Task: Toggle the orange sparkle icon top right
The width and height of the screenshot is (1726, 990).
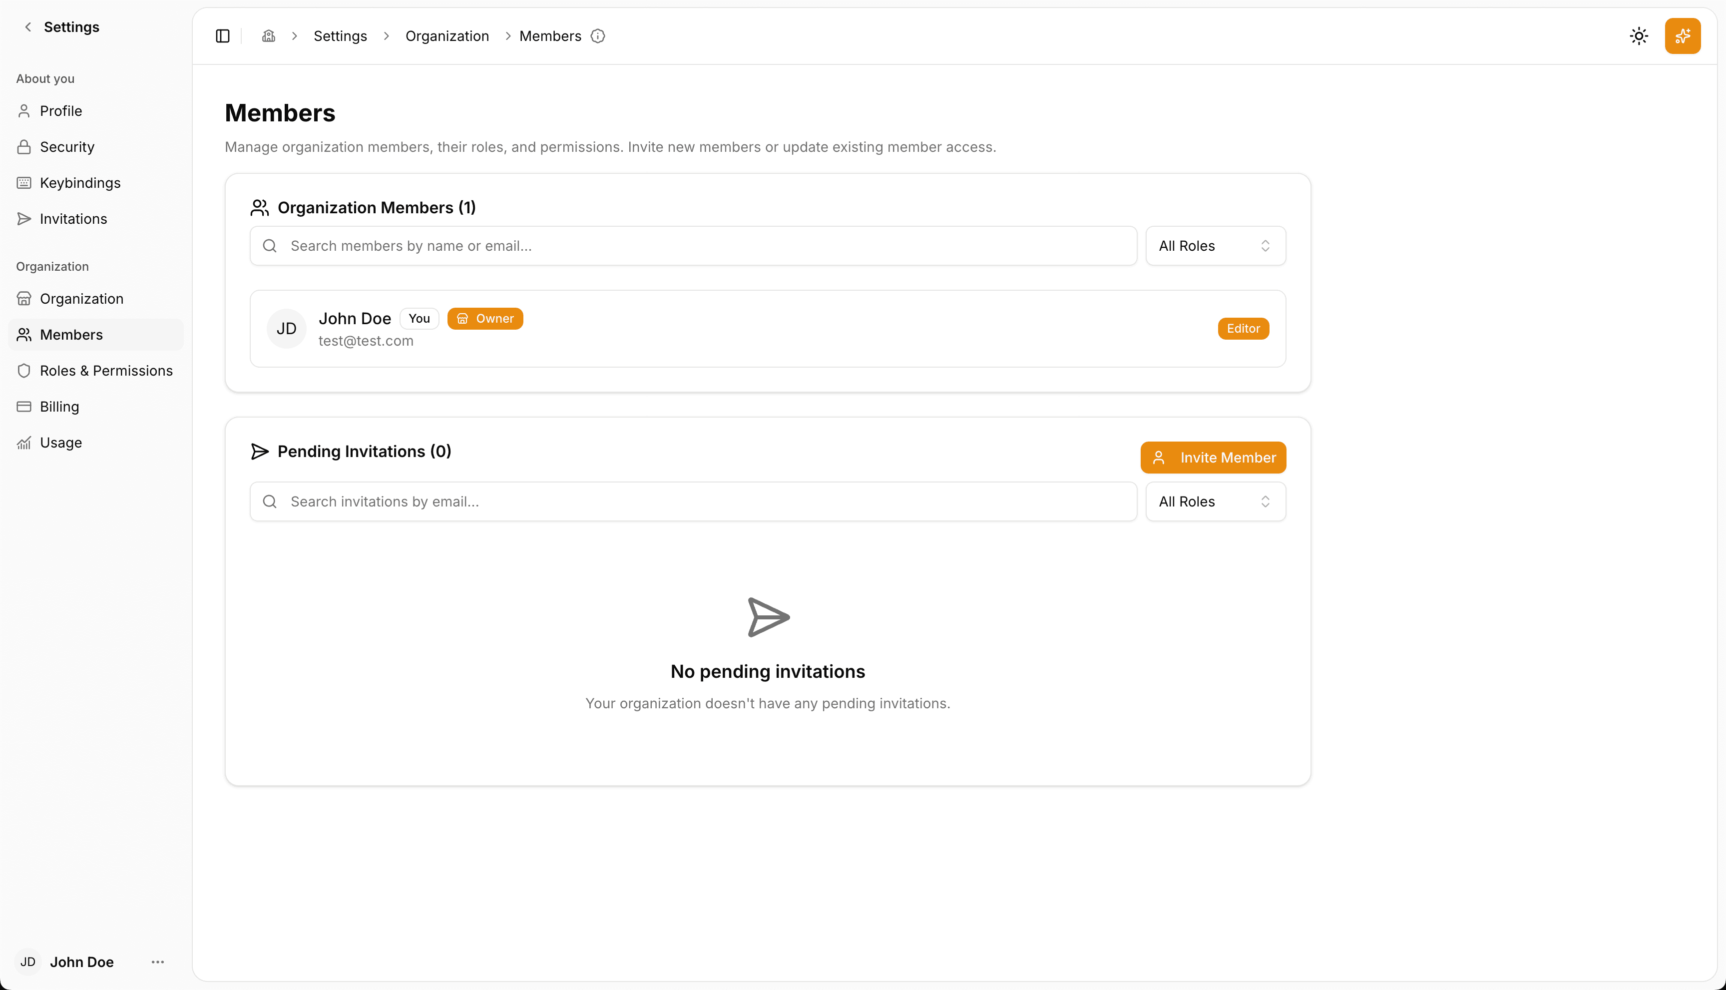Action: 1683,35
